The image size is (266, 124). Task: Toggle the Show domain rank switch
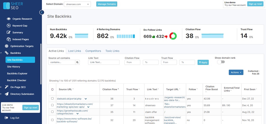point(221,62)
